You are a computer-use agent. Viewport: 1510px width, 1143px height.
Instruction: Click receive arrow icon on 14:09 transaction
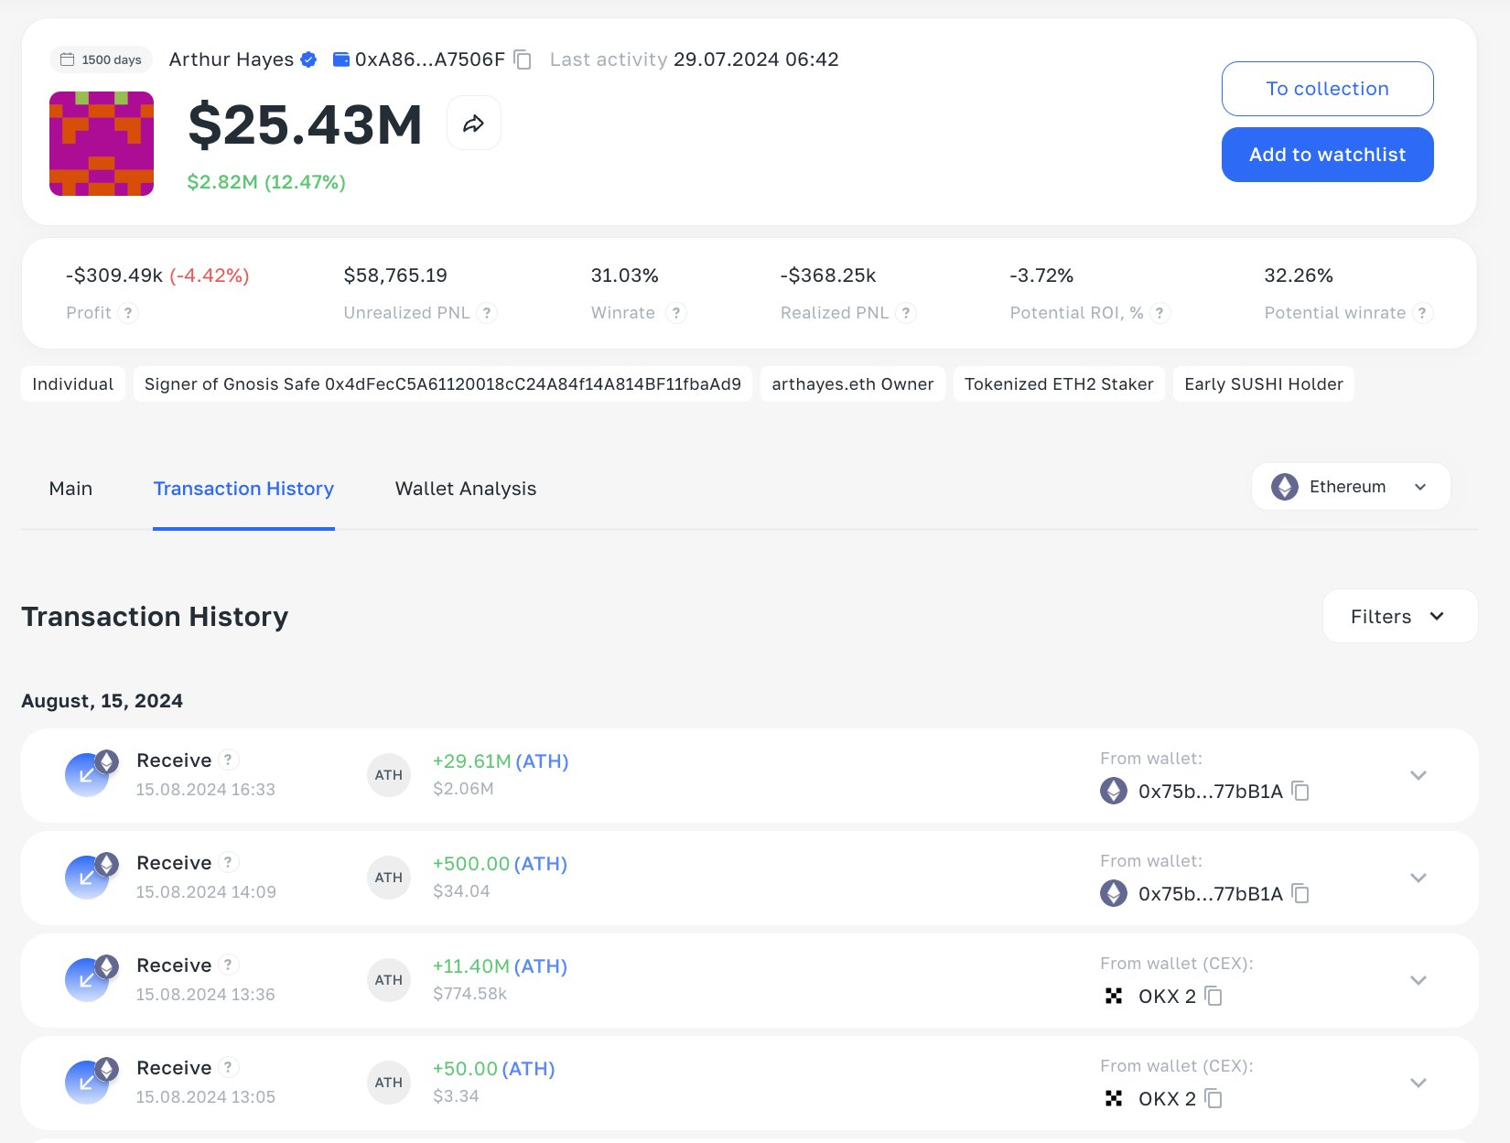87,878
